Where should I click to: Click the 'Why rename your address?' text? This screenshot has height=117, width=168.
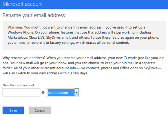tap(24, 58)
